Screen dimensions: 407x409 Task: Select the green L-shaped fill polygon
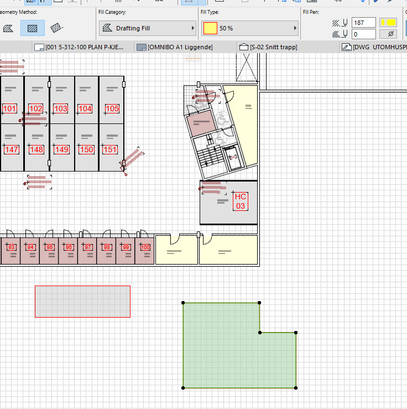(221, 354)
